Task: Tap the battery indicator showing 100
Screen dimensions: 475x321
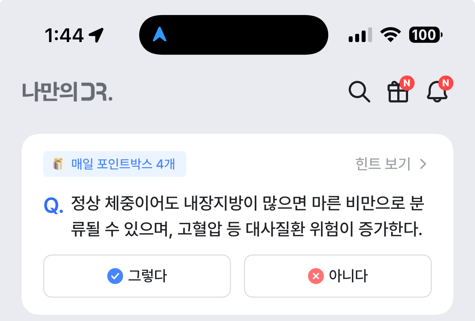Action: click(x=426, y=35)
